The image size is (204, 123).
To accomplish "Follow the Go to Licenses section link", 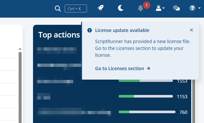I will 123,69.
